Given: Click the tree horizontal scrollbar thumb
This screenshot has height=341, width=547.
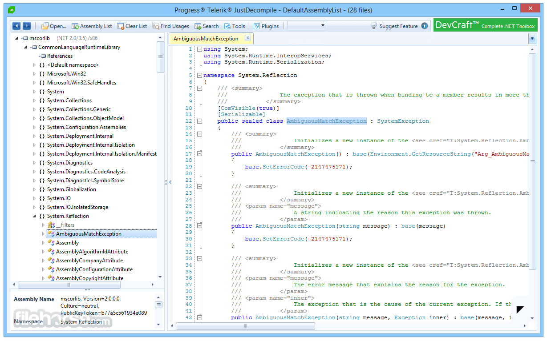Looking at the screenshot, I should pyautogui.click(x=69, y=285).
